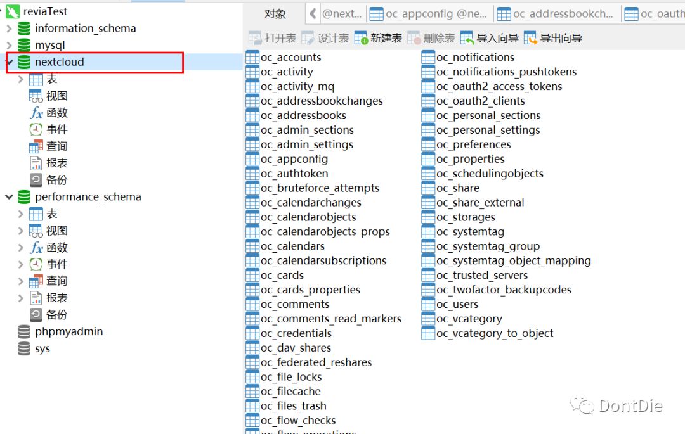Screen dimensions: 685x434
Task: Expand the 报表 node under performance_schema
Action: (20, 298)
